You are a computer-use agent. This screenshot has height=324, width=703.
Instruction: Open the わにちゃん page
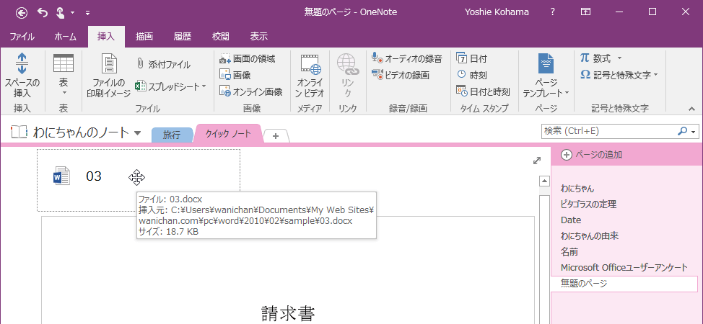pos(577,189)
